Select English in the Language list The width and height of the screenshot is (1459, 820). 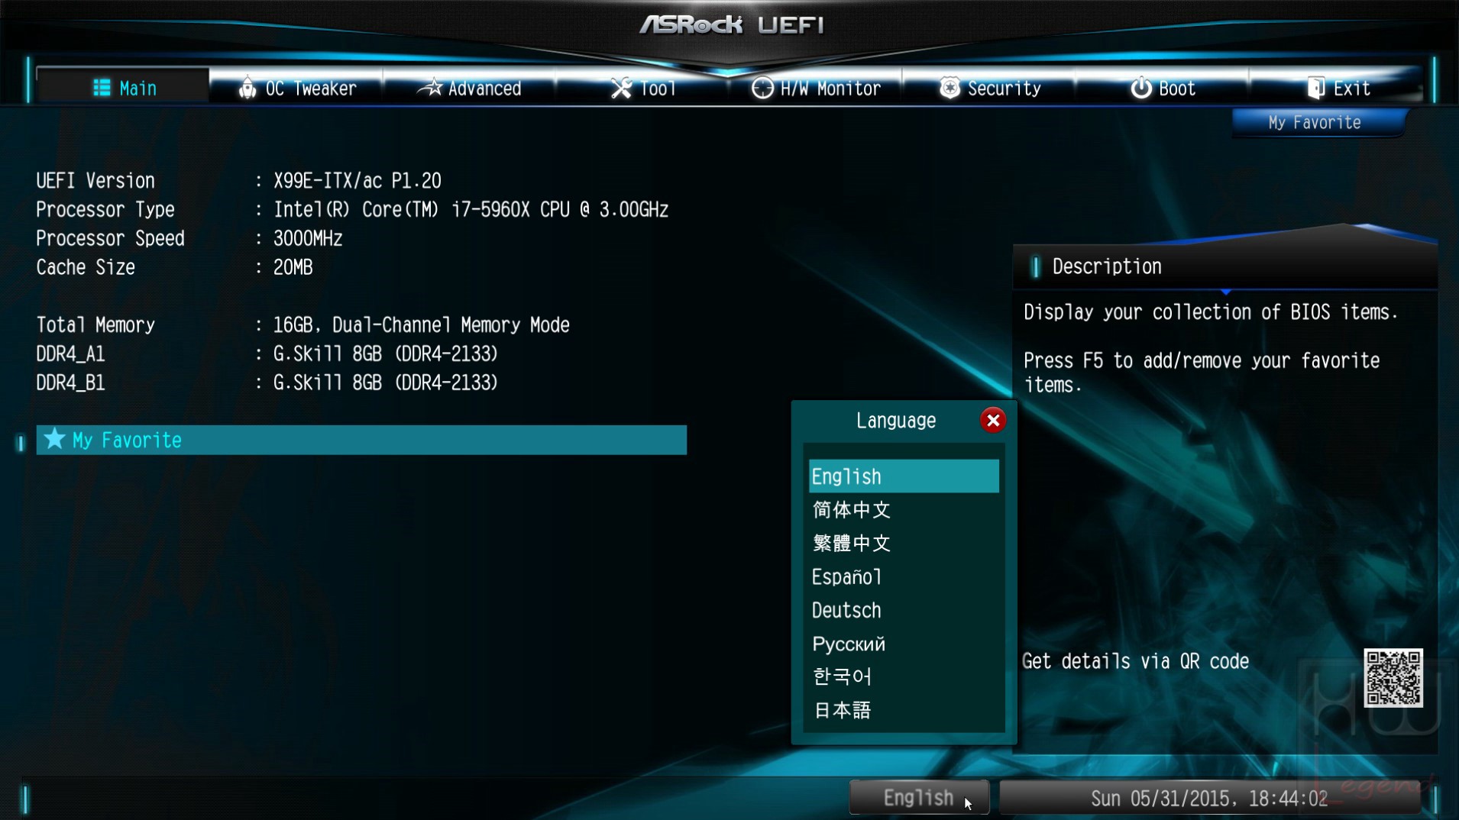[904, 476]
